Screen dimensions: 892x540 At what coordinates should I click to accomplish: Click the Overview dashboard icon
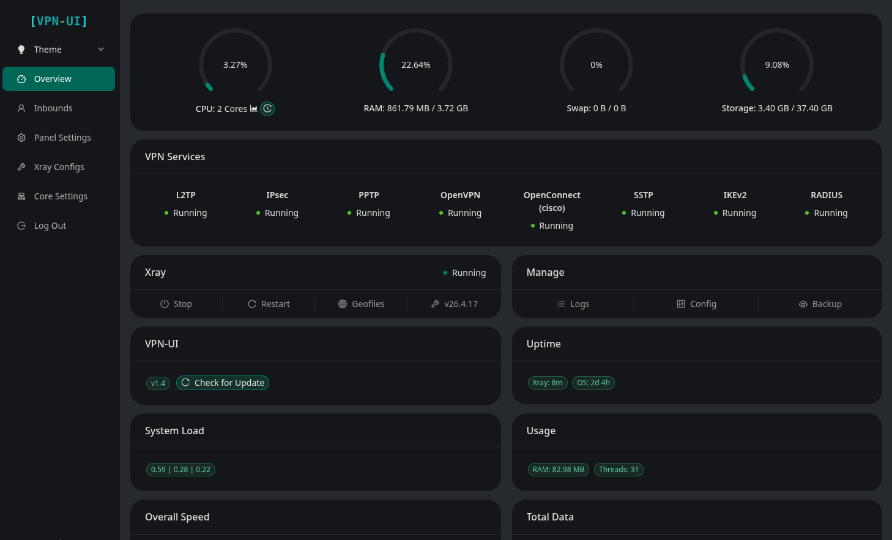pos(21,79)
